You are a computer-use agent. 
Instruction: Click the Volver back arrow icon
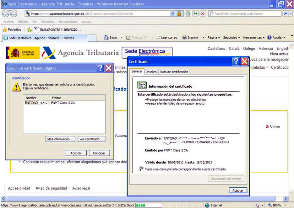[x=267, y=127]
